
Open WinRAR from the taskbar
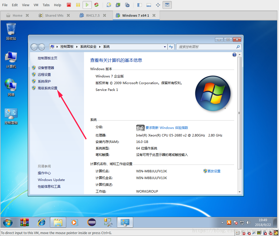(25, 222)
